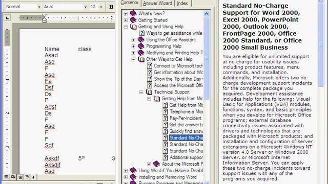Click the tab alignment selector on ruler
The width and height of the screenshot is (328, 184).
pos(7,18)
